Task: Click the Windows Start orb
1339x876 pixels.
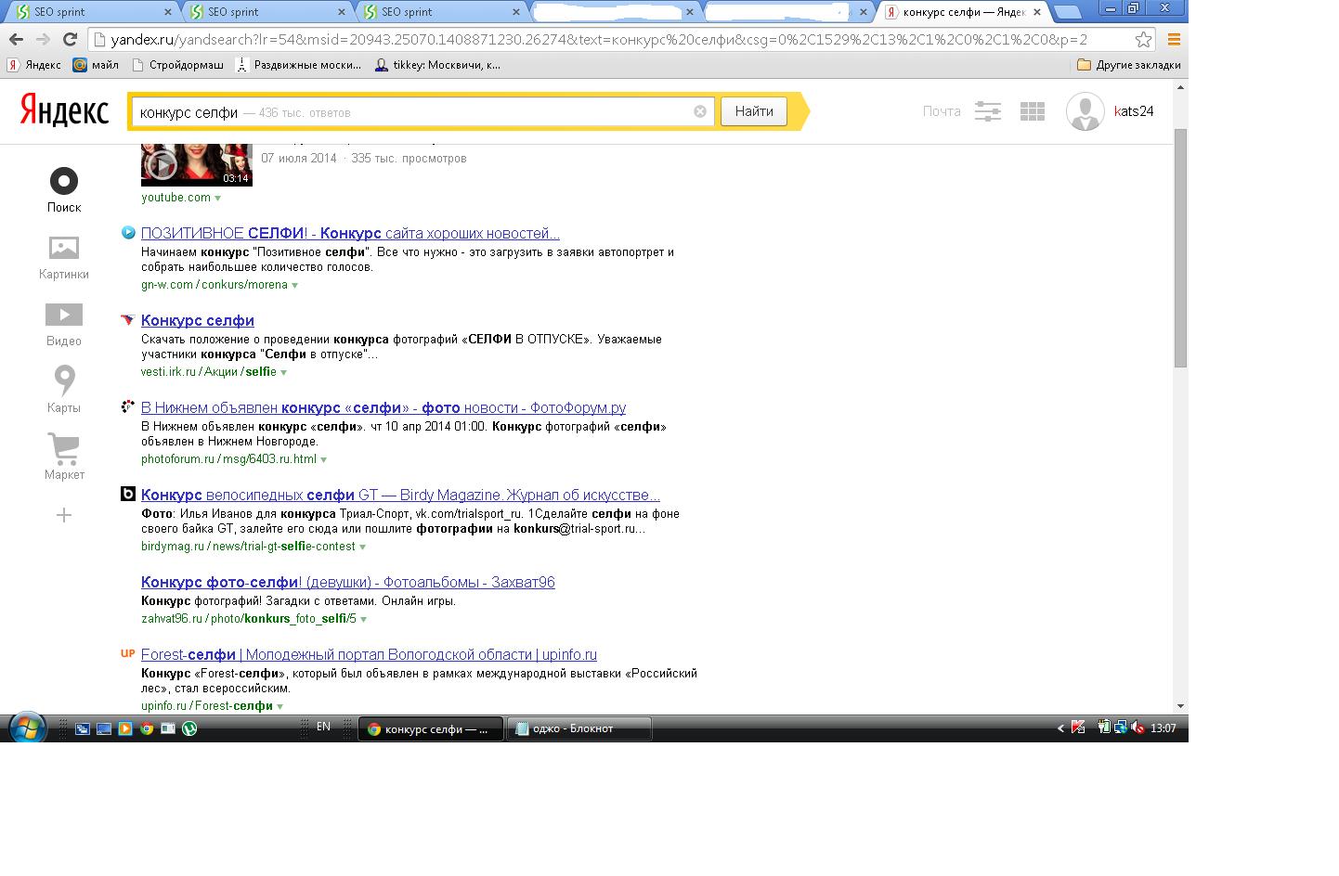Action: coord(26,728)
